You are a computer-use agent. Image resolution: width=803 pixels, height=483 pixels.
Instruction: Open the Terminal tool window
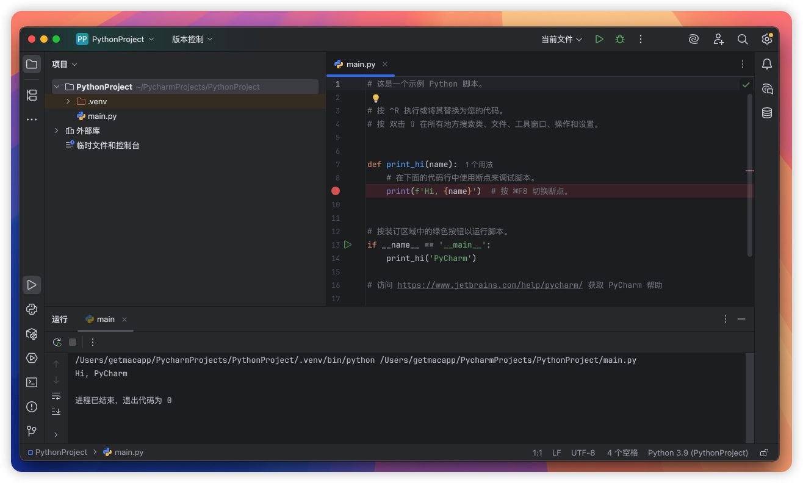tap(32, 382)
